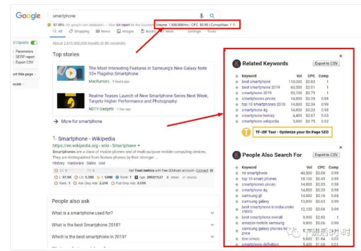The height and width of the screenshot is (251, 361).
Task: Open Settings under the search bar
Action: coord(194,31)
